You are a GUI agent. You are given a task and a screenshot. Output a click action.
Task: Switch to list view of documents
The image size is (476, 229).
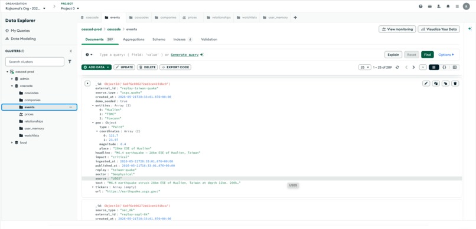pos(434,68)
